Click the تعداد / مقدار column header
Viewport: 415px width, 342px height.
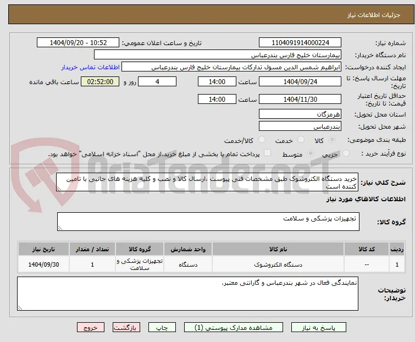pyautogui.click(x=92, y=249)
